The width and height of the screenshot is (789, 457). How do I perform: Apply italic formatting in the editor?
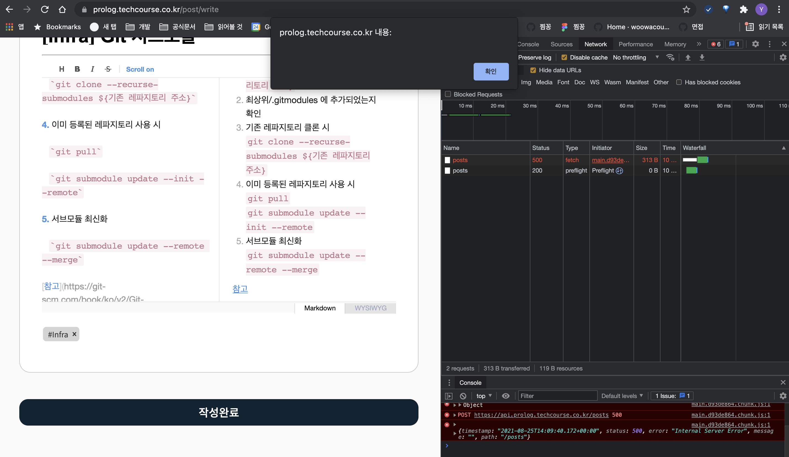pos(92,69)
